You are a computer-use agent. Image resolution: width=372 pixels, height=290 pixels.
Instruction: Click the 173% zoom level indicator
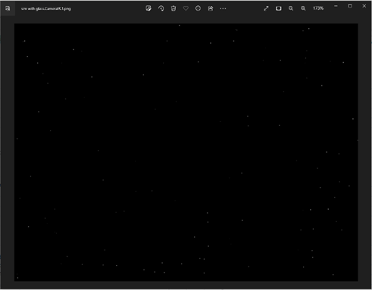(318, 8)
